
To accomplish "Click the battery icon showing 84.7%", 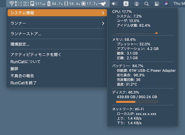I will coord(49,4).
